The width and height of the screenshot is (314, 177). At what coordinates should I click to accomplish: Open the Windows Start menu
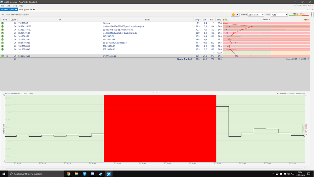pos(4,174)
